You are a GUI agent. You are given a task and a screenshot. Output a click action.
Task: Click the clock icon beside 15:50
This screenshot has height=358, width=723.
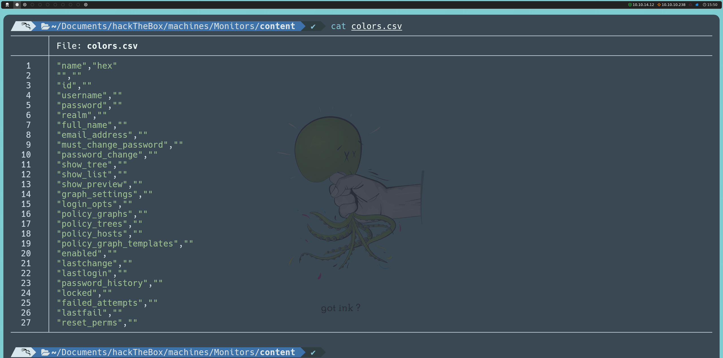coord(704,5)
